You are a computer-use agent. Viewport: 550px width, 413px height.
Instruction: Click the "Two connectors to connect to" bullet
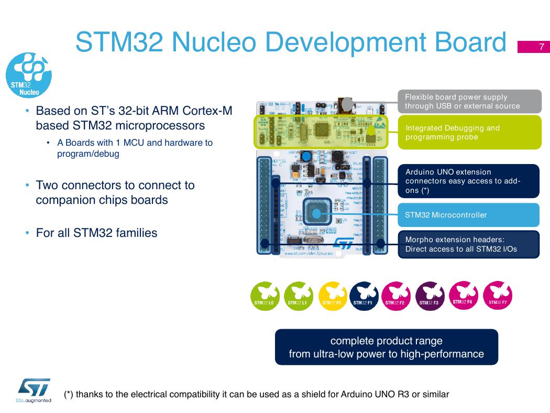click(x=115, y=192)
